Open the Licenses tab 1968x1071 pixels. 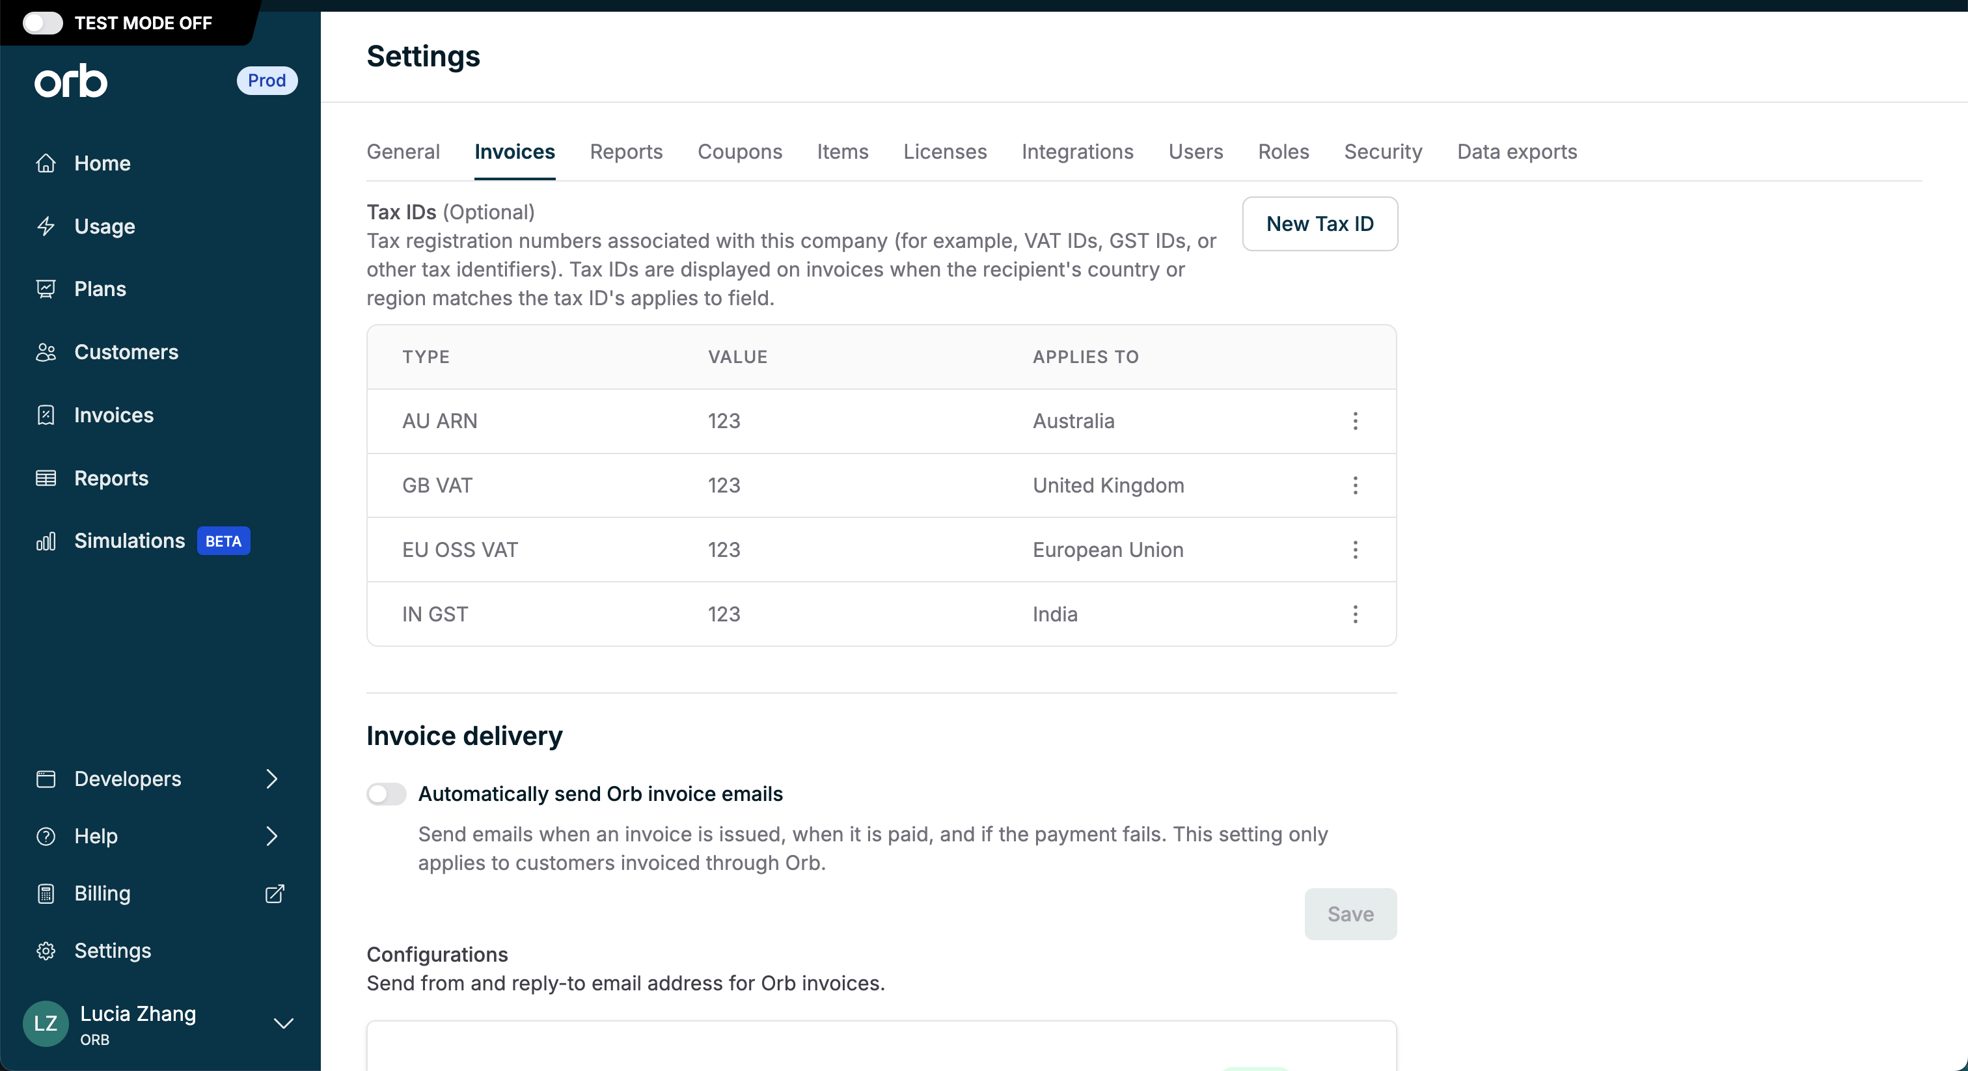tap(945, 151)
